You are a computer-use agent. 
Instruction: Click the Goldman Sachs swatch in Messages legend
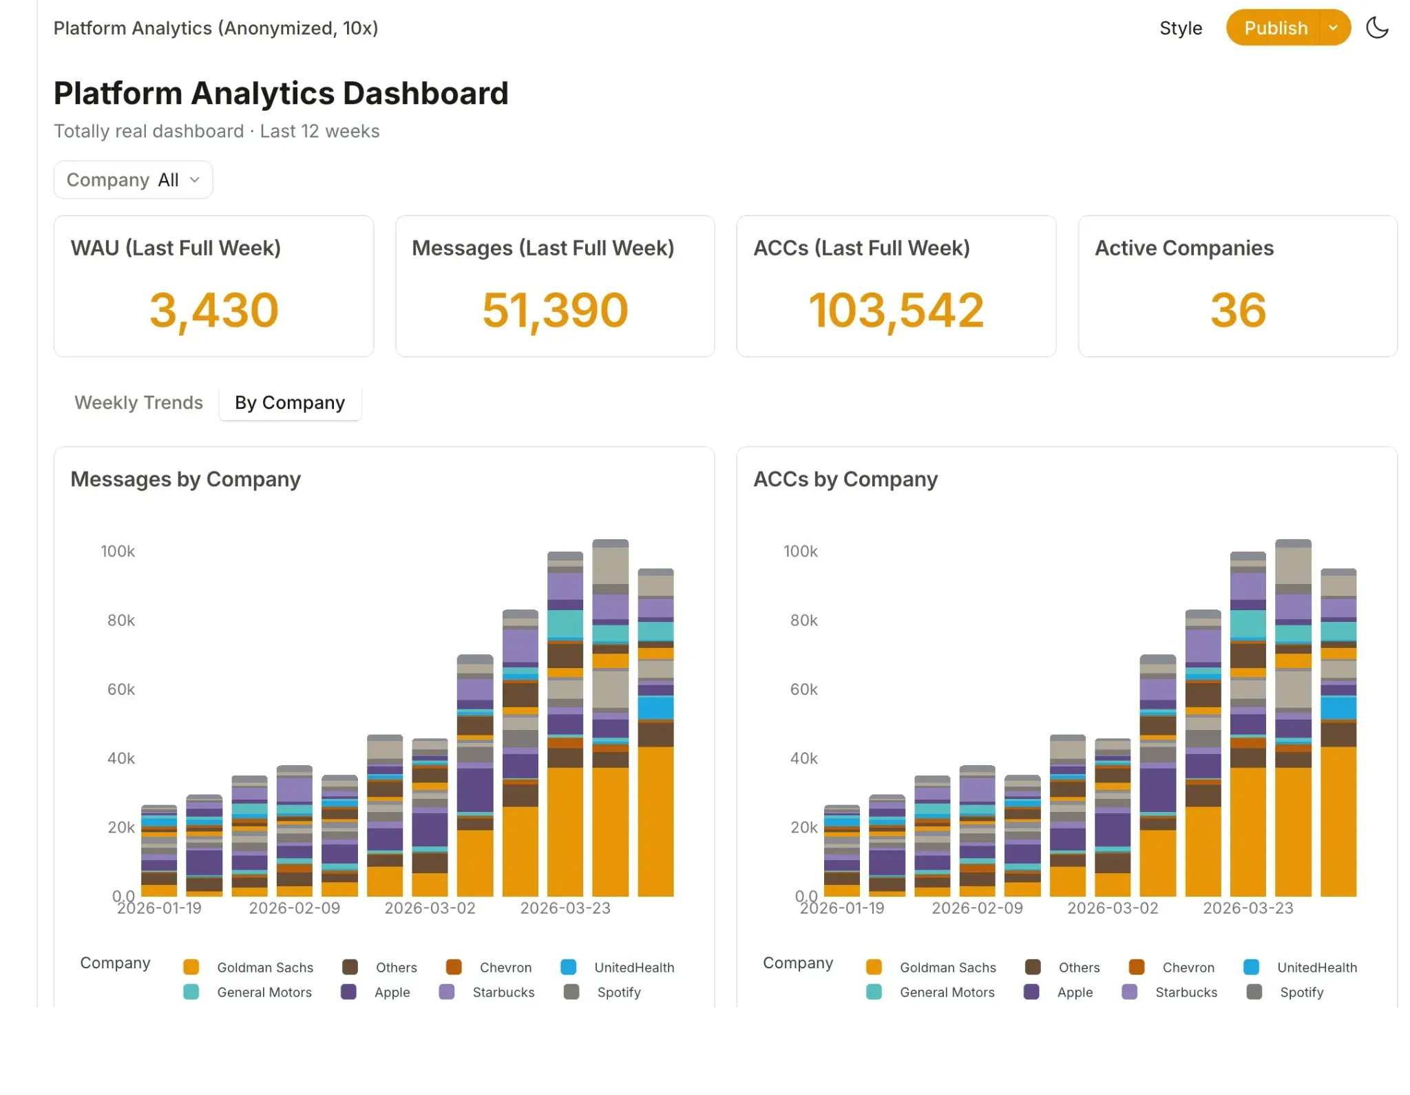pos(191,967)
